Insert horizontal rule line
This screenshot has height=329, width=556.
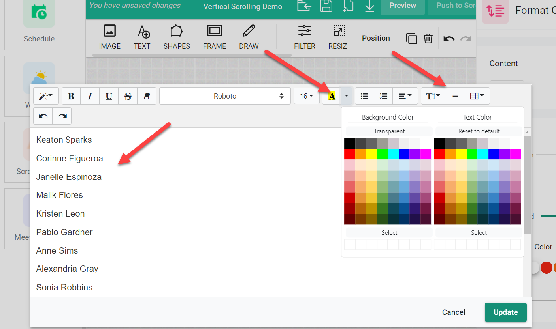[x=455, y=96]
